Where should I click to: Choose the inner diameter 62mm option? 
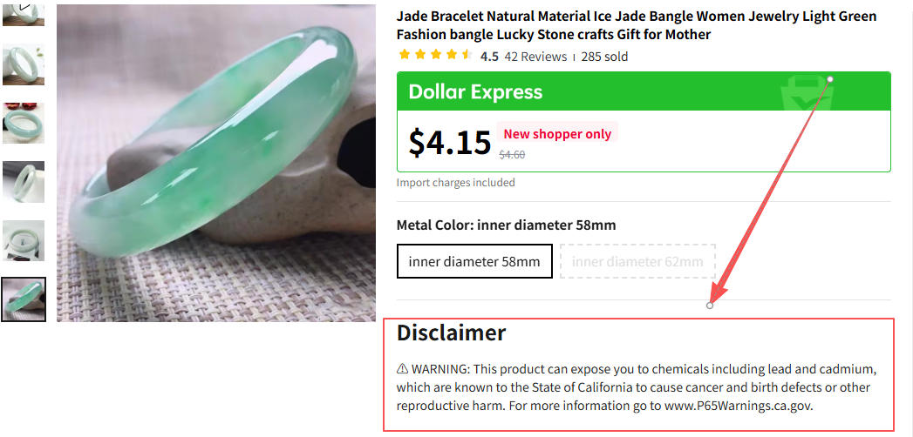pos(637,261)
